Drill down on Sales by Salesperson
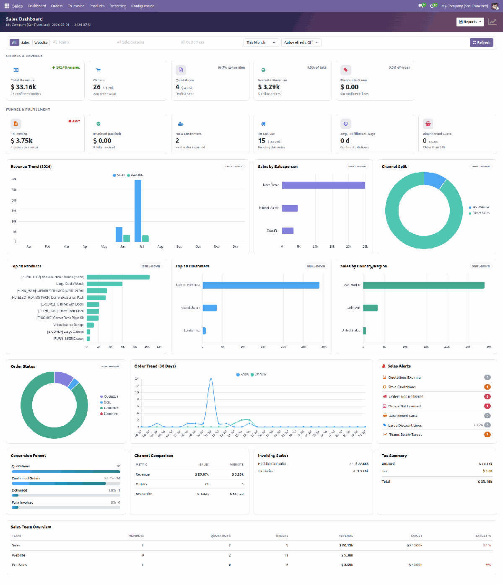 (x=357, y=166)
